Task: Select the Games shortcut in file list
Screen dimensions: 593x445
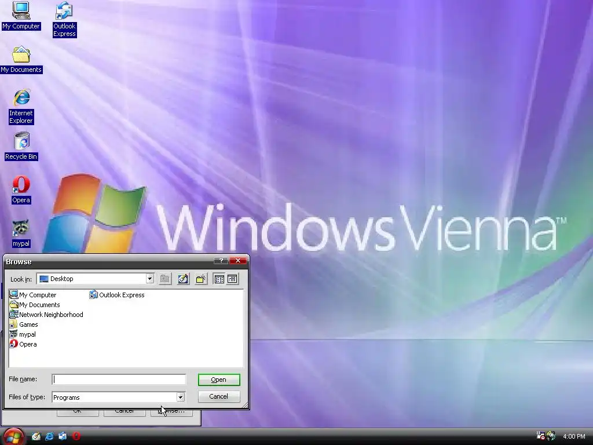Action: 23,324
